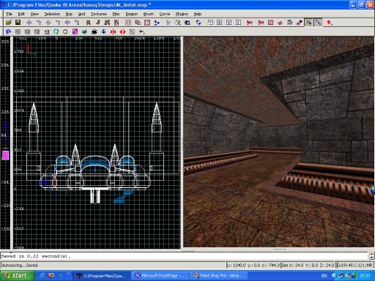Open the Bsp menu
Image resolution: width=375 pixels, height=281 pixels.
point(69,14)
